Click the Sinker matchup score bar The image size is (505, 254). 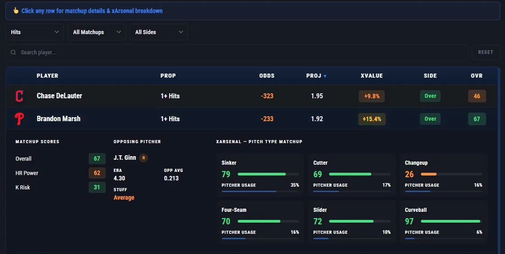(x=268, y=174)
